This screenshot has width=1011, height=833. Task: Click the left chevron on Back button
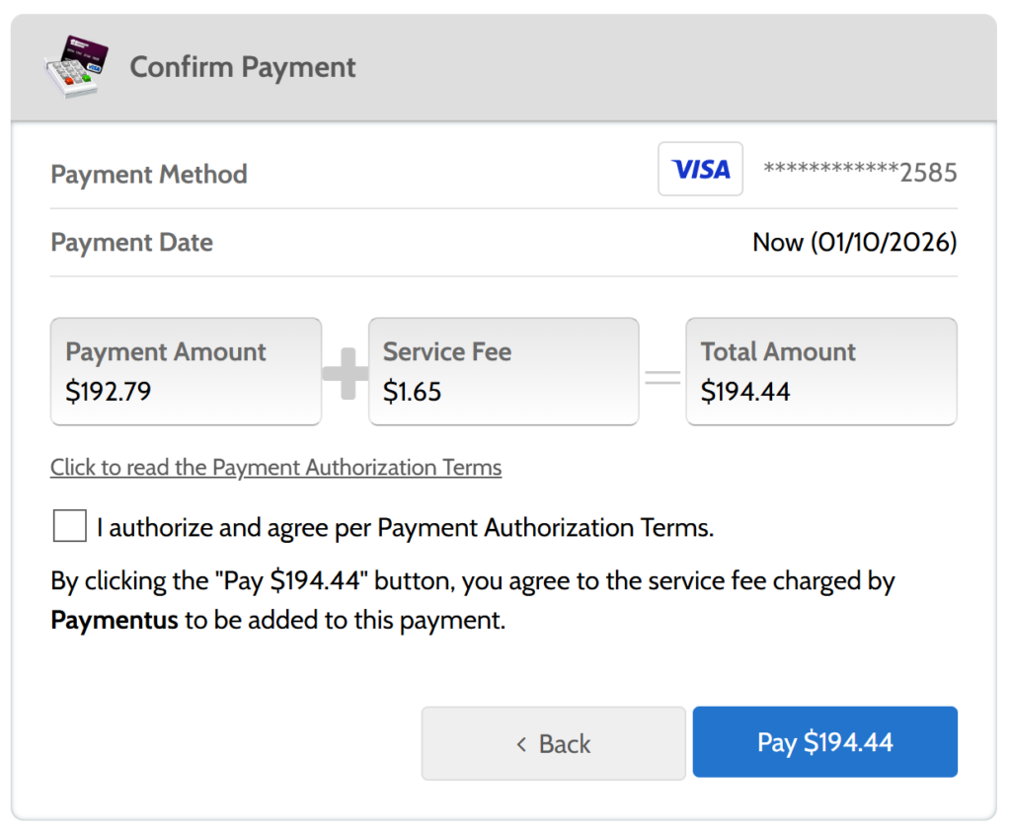[521, 744]
